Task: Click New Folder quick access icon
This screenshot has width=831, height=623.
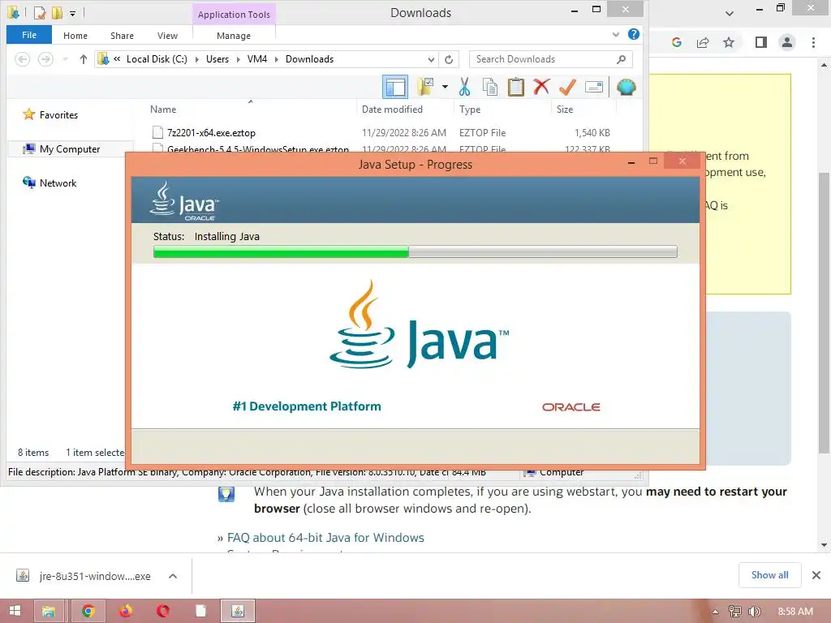Action: click(57, 13)
